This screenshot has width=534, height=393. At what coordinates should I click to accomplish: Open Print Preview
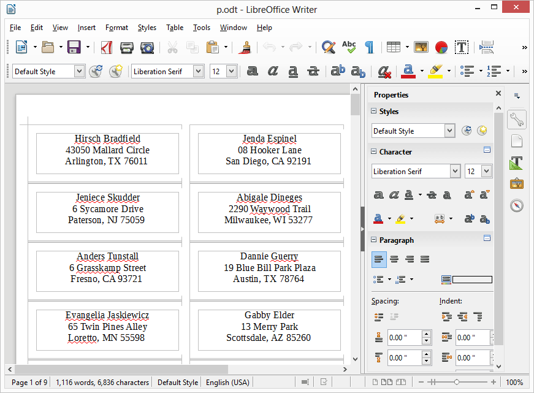tap(147, 47)
